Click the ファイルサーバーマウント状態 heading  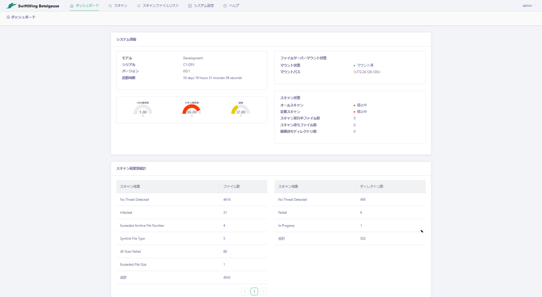click(x=303, y=58)
